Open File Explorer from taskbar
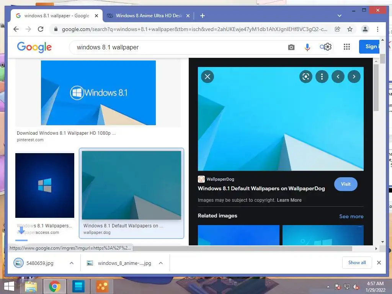Viewport: 392px width, 294px height. tap(31, 286)
